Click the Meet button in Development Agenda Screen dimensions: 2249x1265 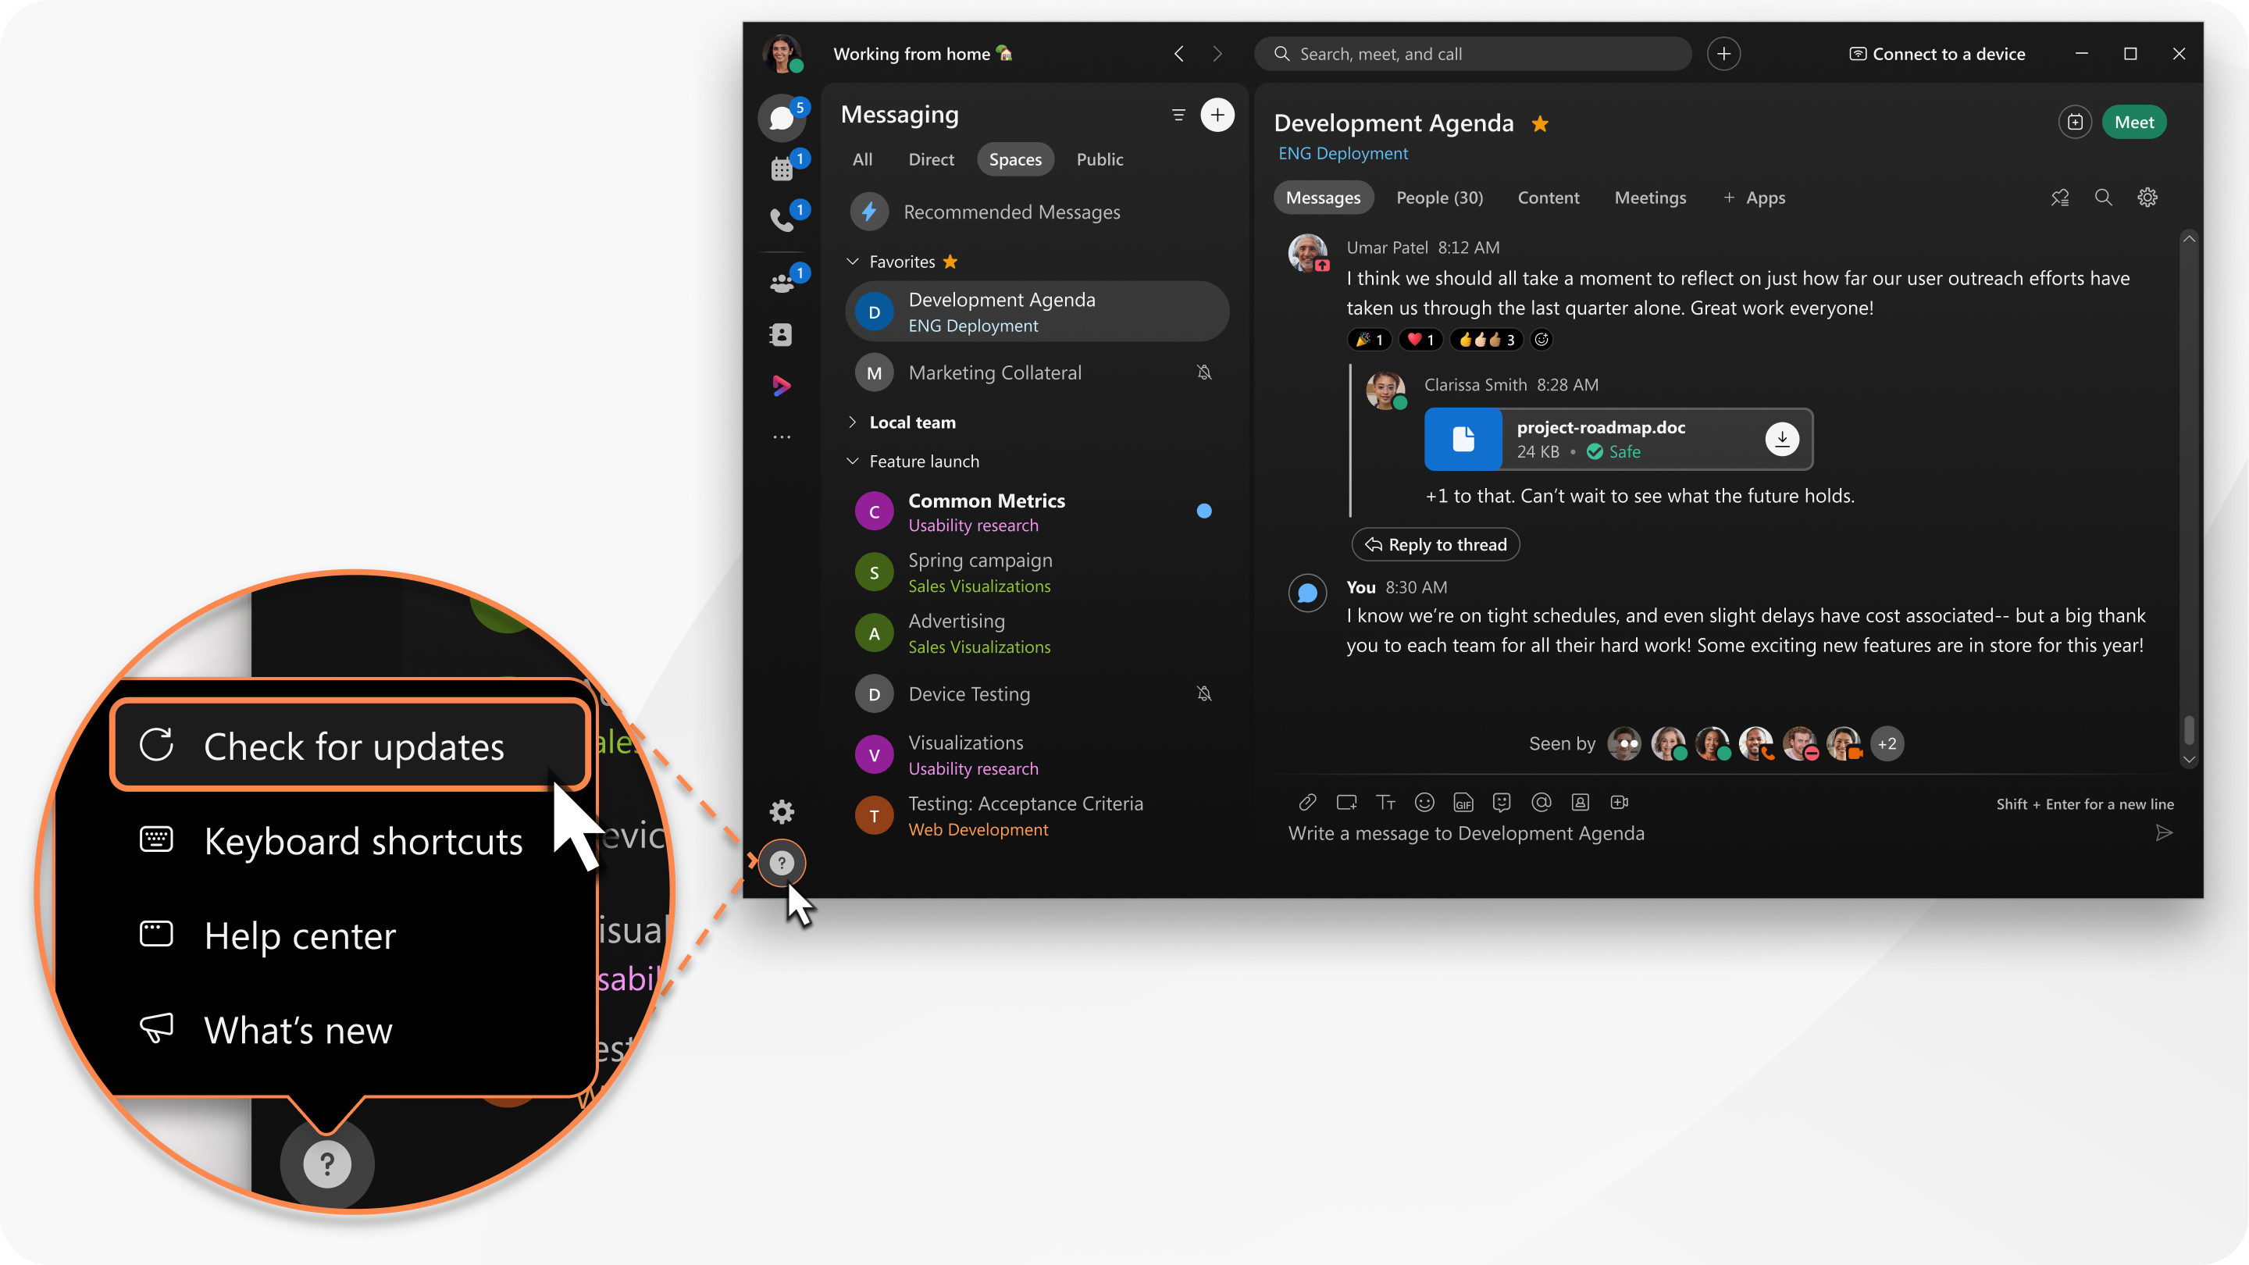tap(2133, 120)
